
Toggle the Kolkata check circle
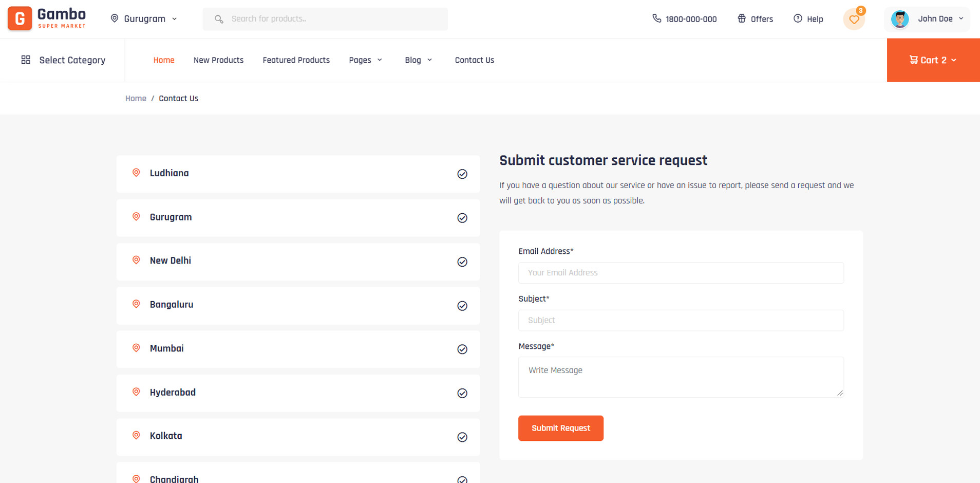pos(462,437)
